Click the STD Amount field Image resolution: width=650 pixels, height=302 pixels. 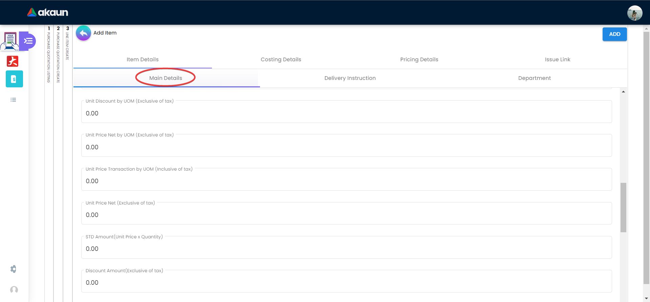click(346, 247)
